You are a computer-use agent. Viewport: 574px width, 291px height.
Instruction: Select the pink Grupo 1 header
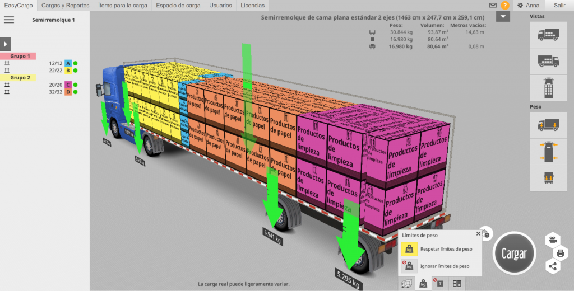point(18,57)
